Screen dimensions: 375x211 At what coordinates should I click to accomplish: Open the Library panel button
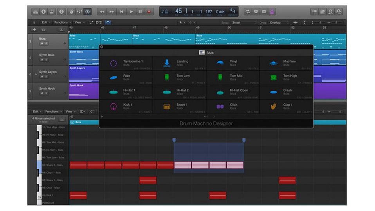(35, 11)
